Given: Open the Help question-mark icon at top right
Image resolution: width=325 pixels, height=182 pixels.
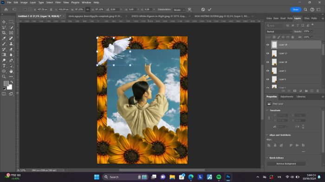Looking at the screenshot, I should (312, 10).
